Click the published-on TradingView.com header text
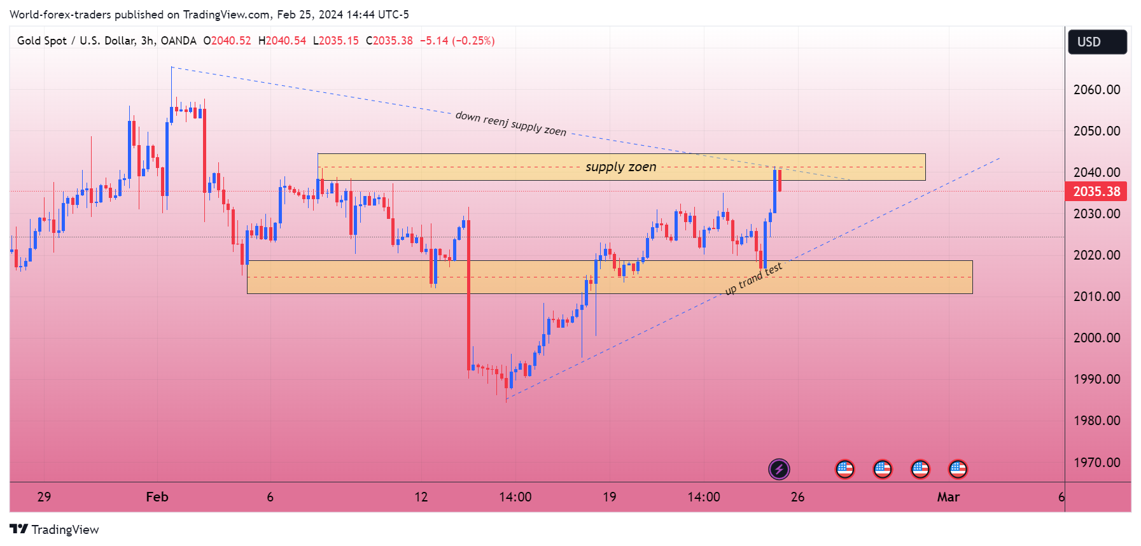The width and height of the screenshot is (1141, 546). 209,14
